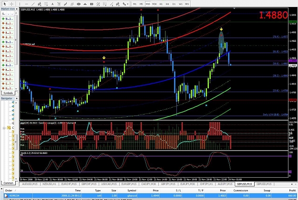Switch chart to M1 timeframe
The image size is (298, 200).
coord(135,4)
